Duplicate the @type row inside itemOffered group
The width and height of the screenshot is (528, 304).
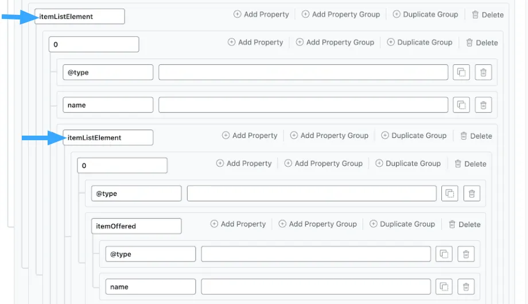tap(444, 254)
